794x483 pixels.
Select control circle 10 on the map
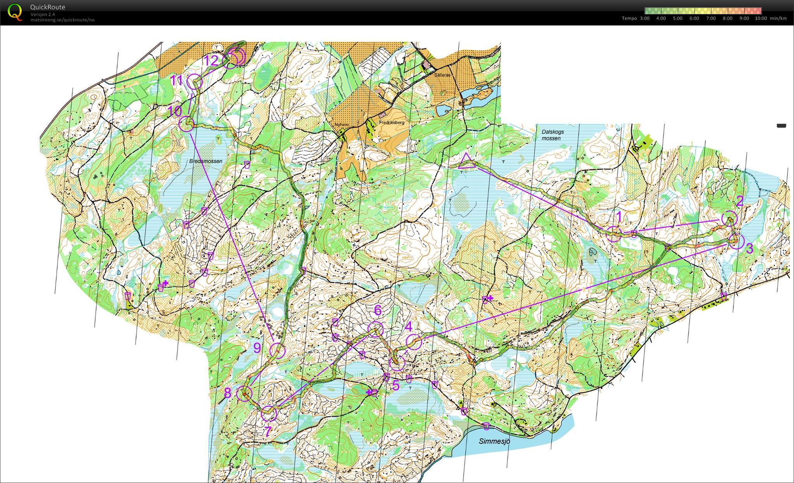[x=187, y=124]
